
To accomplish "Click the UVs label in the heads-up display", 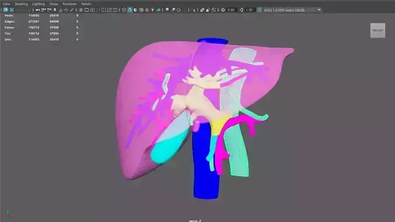I will (x=8, y=40).
